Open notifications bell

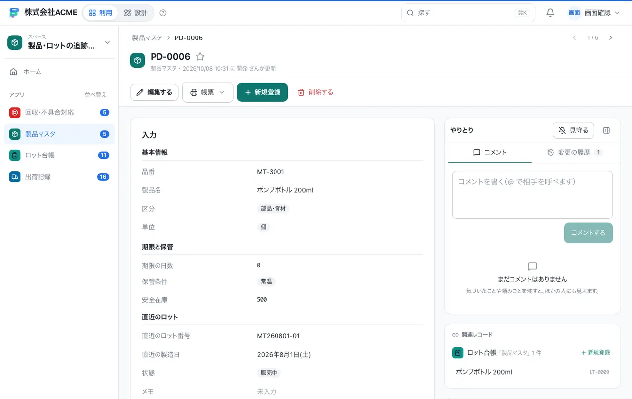550,13
